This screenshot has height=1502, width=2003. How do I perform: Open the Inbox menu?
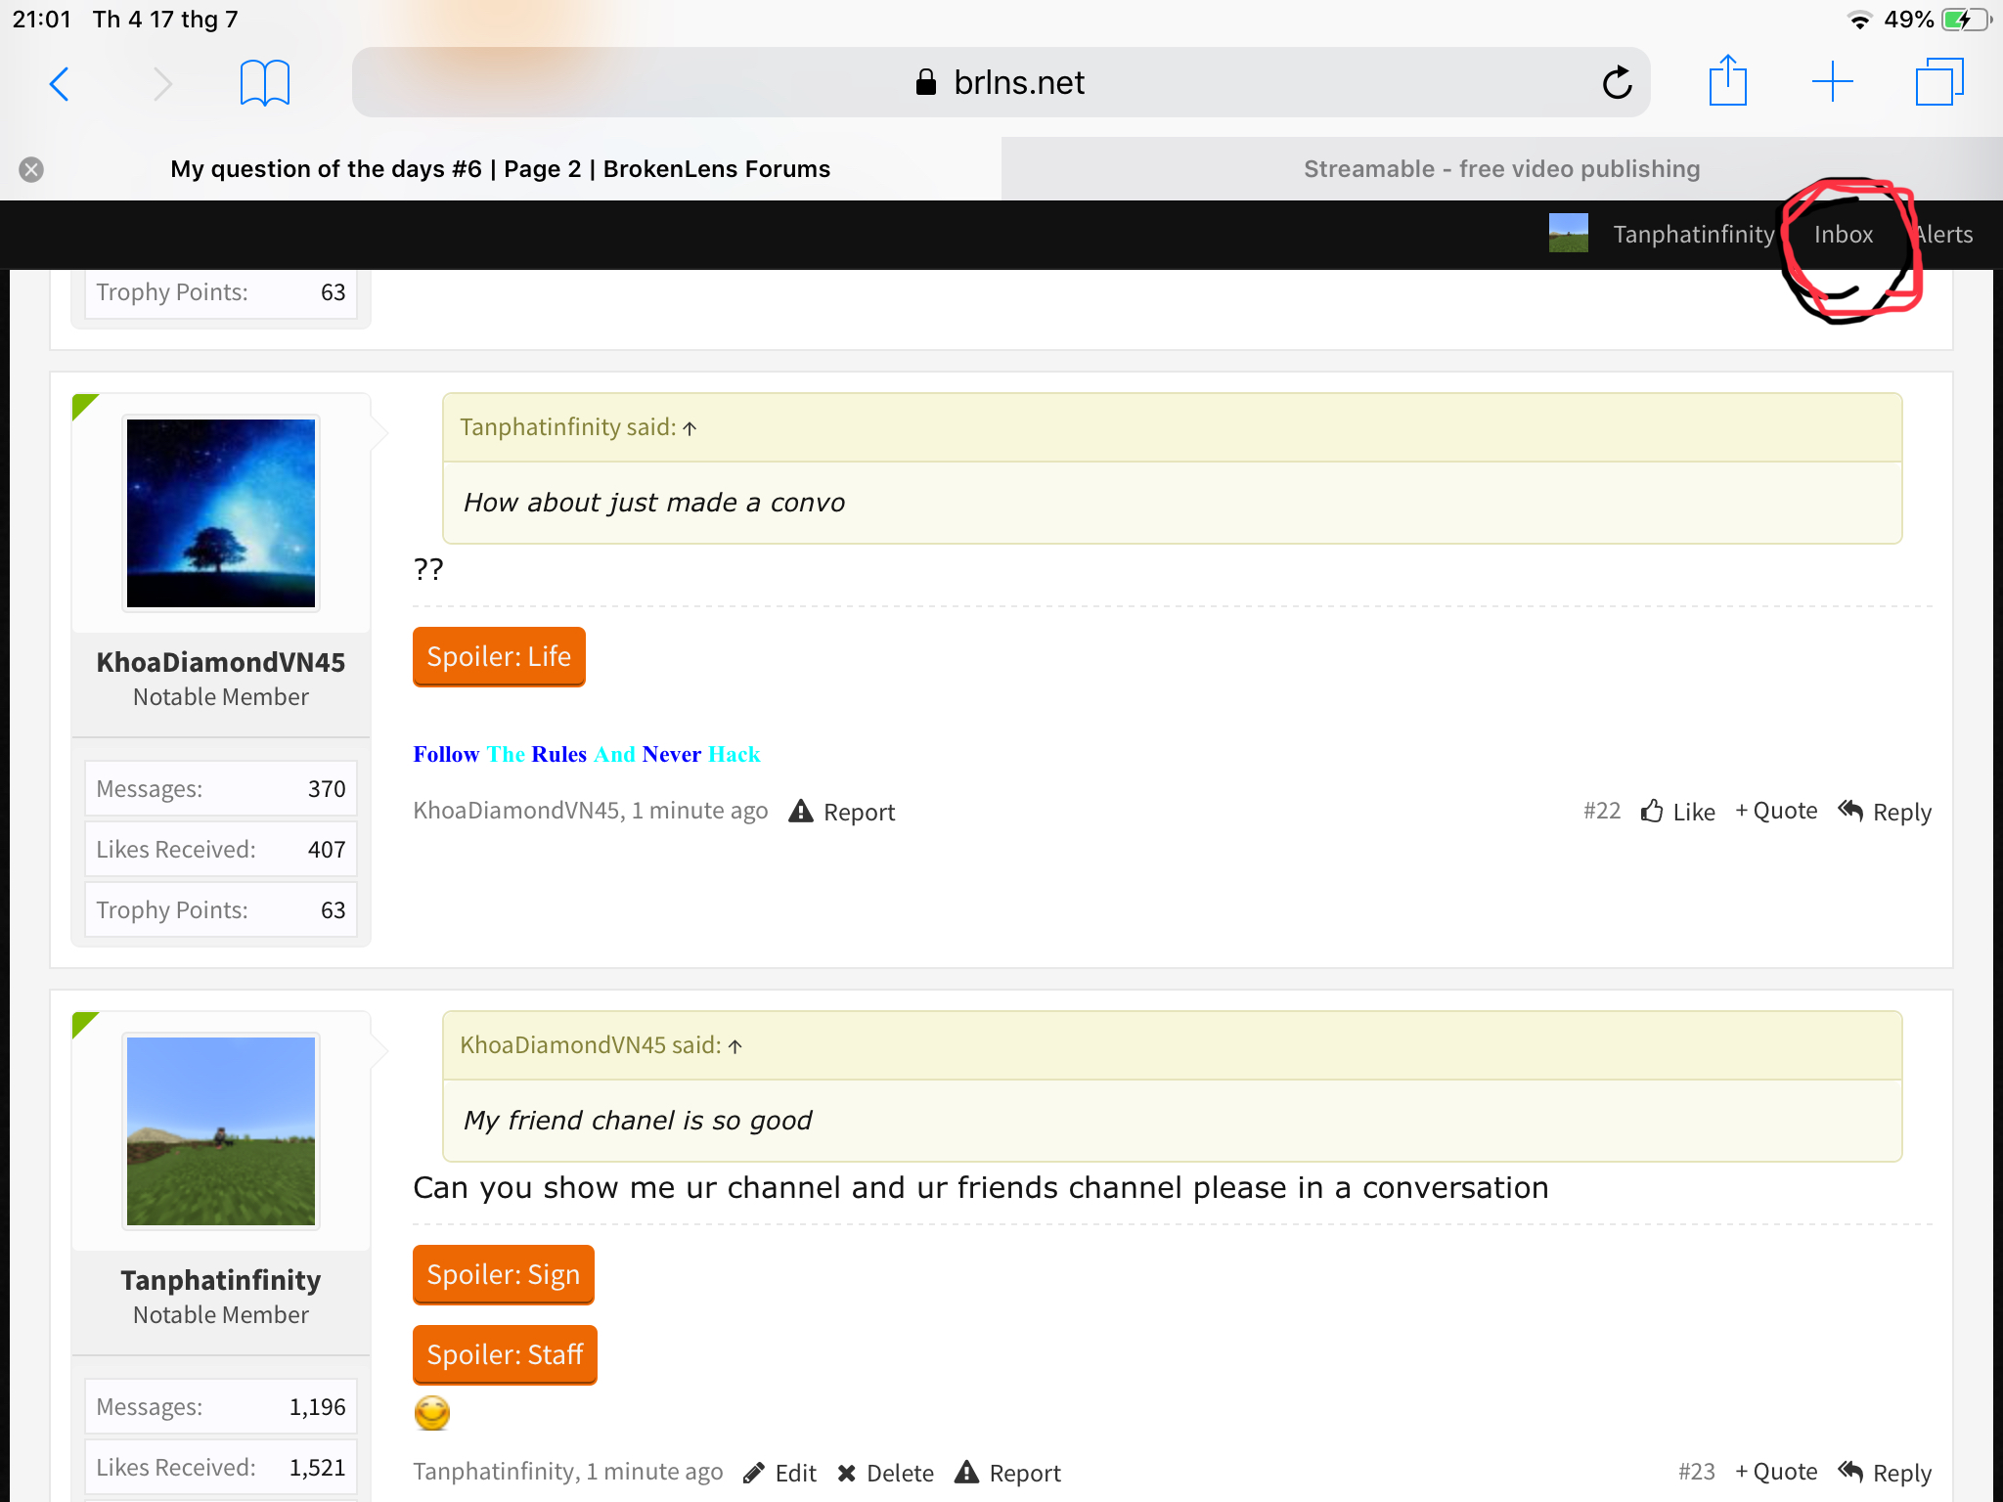1843,235
